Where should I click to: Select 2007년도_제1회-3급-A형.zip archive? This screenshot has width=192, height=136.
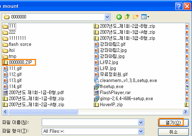click(x=124, y=32)
